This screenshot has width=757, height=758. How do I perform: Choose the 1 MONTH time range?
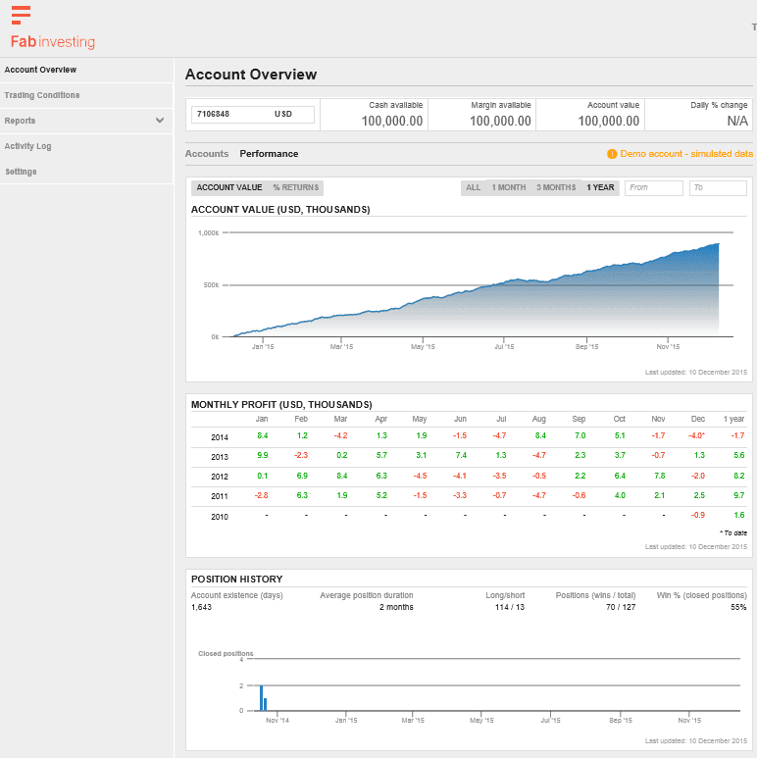(x=509, y=187)
